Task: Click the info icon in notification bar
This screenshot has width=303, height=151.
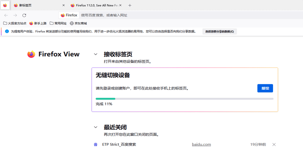Action: (x=7, y=31)
